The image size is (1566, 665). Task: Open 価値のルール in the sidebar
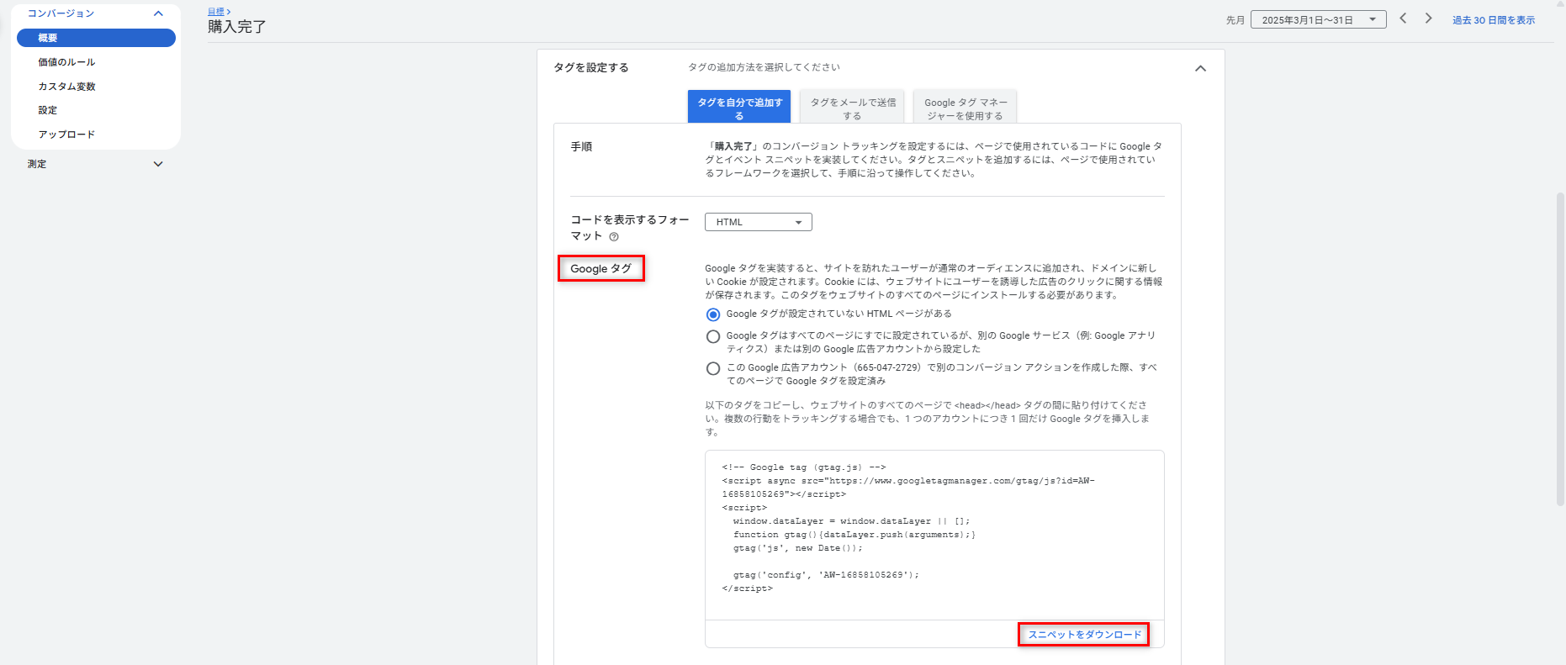66,62
